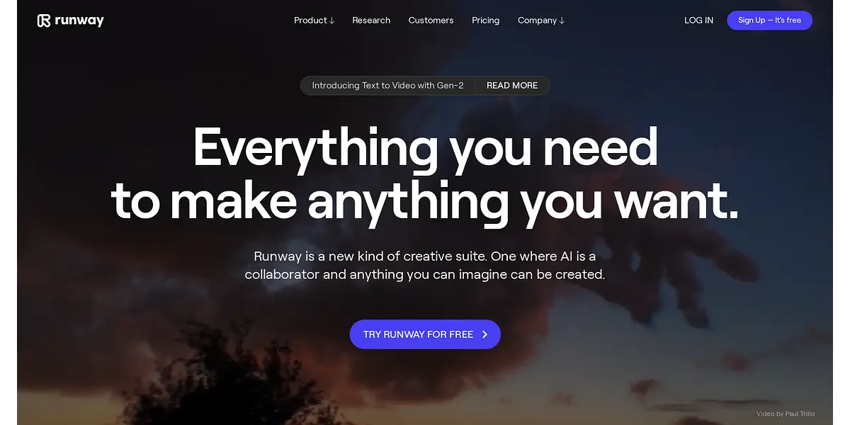The width and height of the screenshot is (850, 425).
Task: Click the 'Everything you need' headline line
Action: [425, 147]
